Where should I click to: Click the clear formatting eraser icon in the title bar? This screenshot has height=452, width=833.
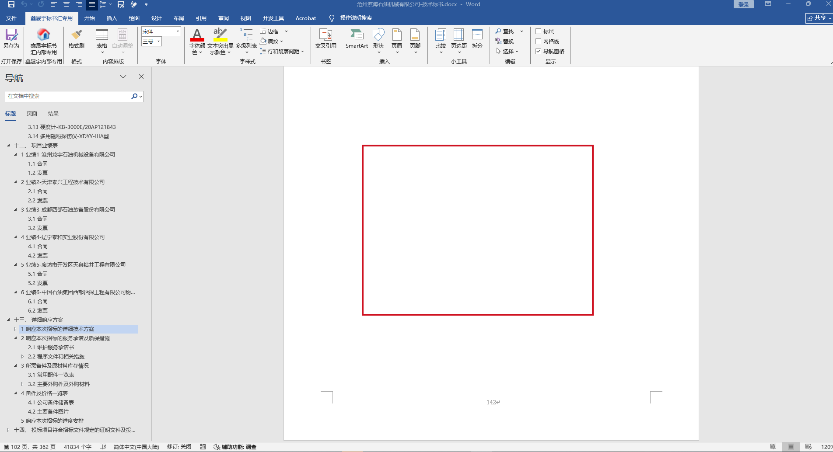point(134,4)
